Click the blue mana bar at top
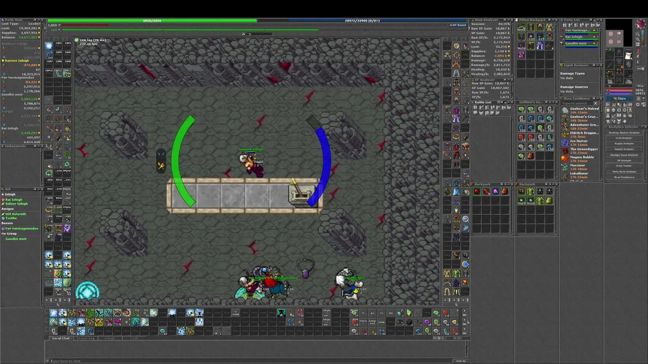 point(362,21)
